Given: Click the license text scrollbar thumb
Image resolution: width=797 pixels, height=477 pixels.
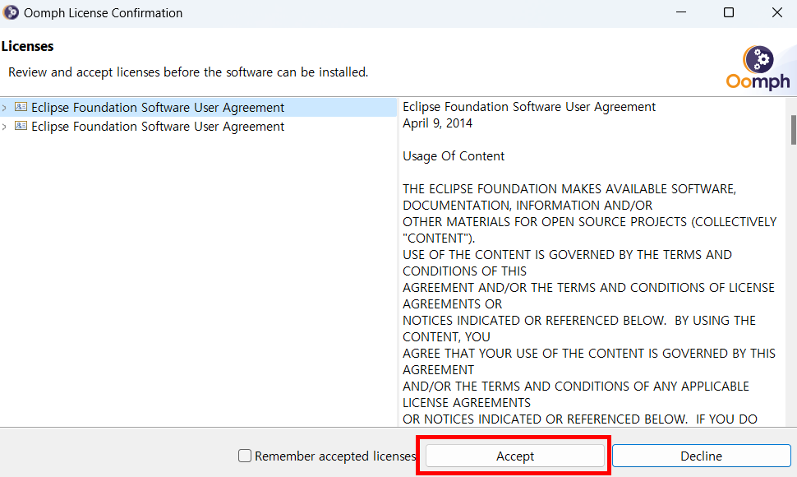Looking at the screenshot, I should click(x=794, y=130).
